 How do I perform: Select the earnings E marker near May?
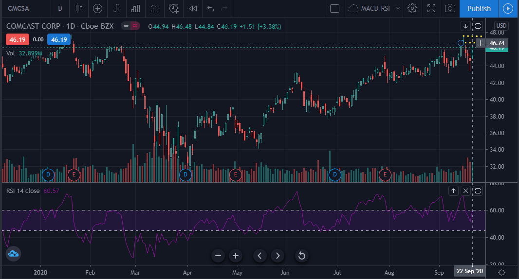coord(235,174)
